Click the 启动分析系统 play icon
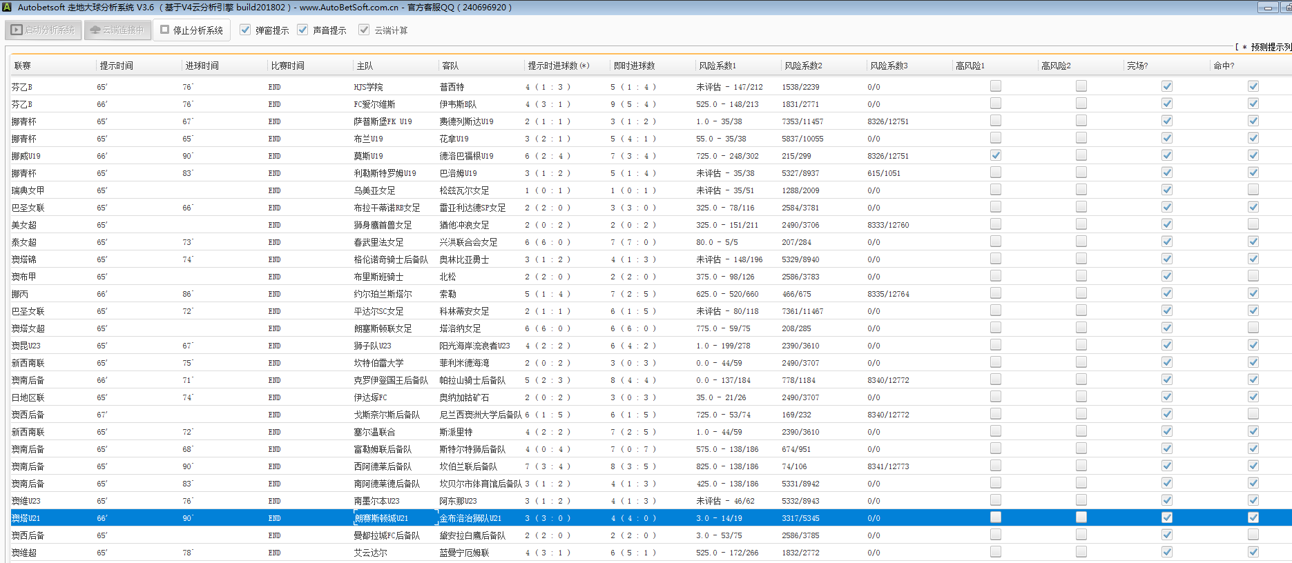 (17, 30)
